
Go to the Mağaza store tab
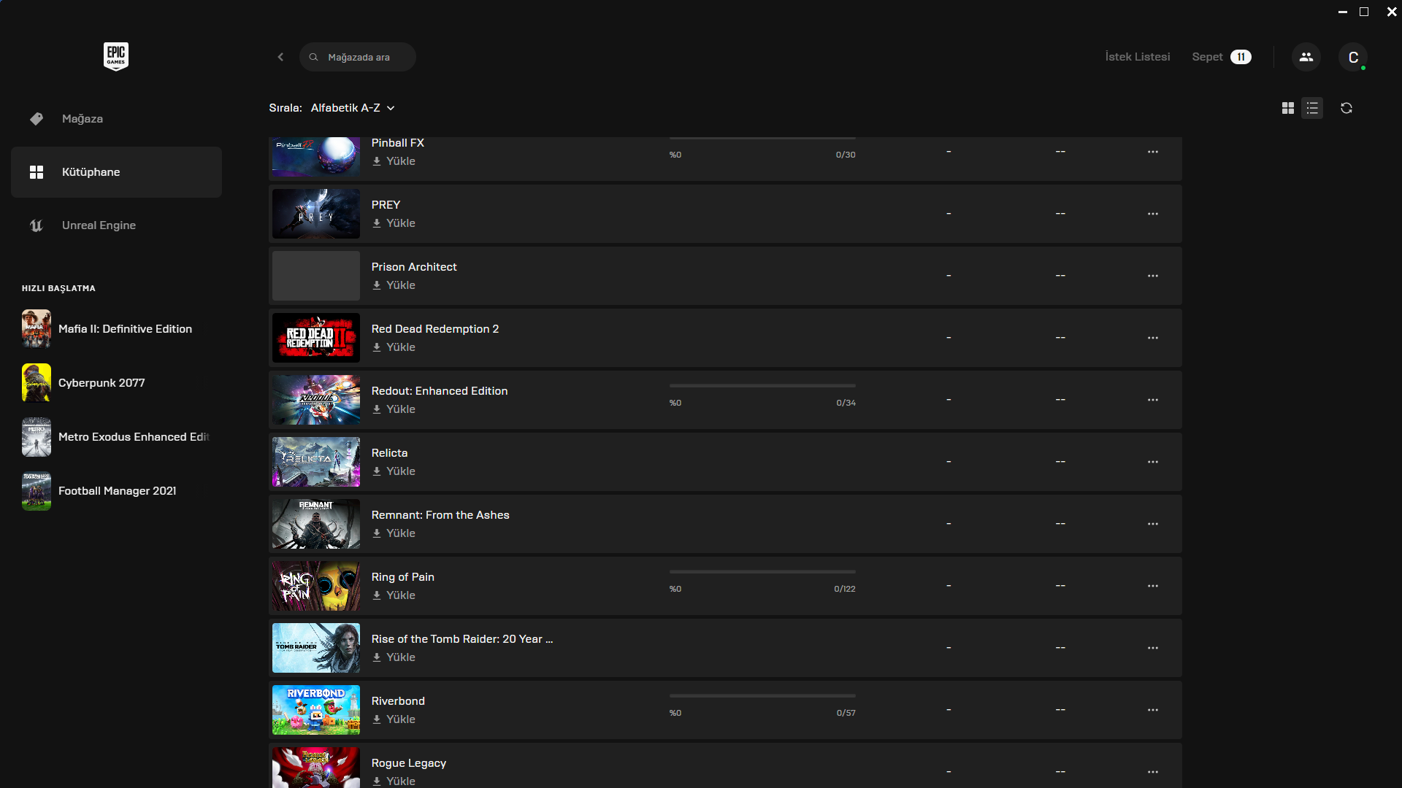[82, 119]
